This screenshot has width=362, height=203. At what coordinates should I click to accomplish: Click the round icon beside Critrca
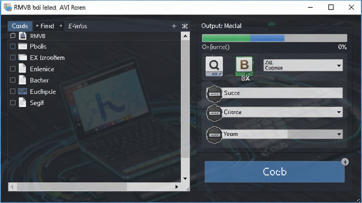(x=214, y=113)
